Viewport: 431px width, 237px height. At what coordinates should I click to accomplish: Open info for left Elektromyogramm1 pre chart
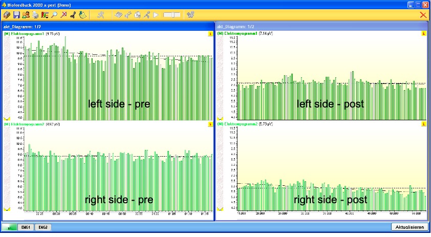click(210, 34)
